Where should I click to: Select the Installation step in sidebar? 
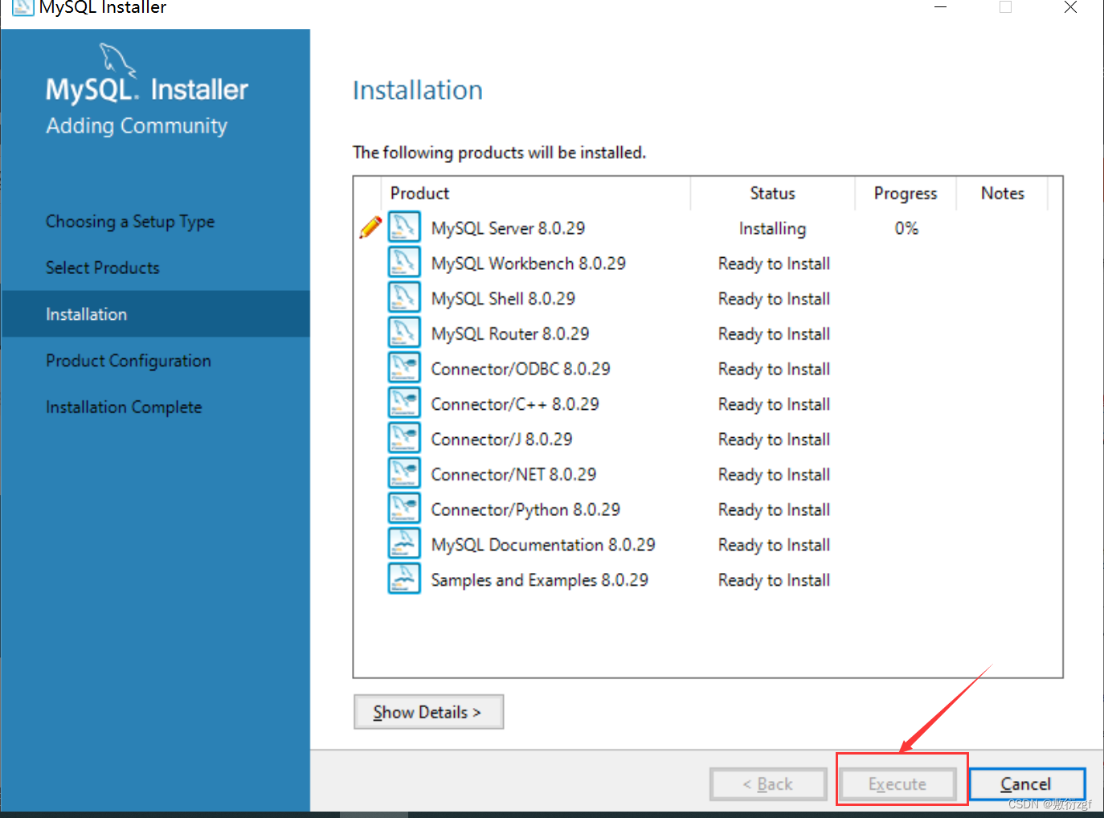click(x=156, y=314)
